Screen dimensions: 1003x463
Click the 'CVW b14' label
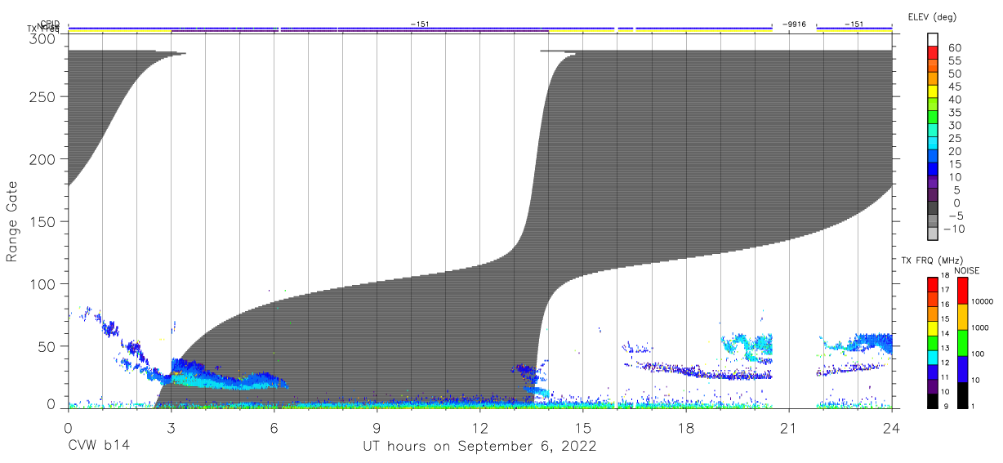(x=99, y=447)
